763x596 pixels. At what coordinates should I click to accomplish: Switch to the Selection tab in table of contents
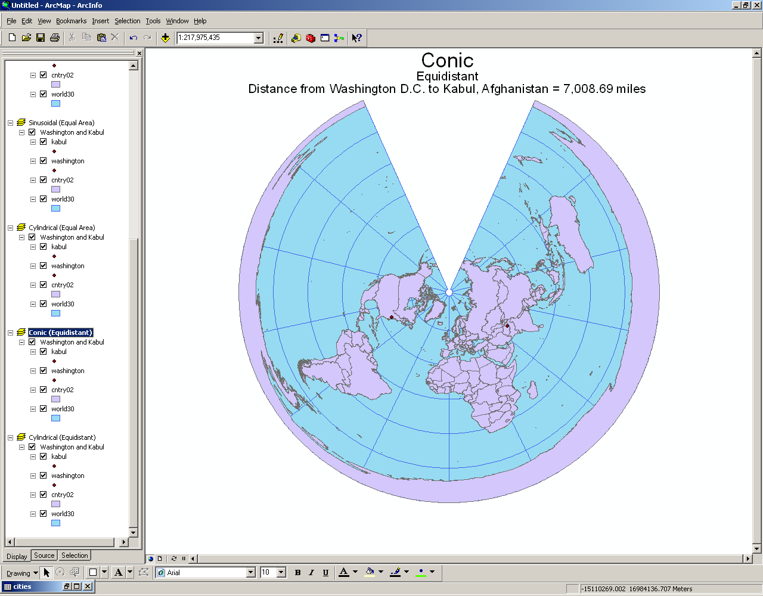coord(75,555)
